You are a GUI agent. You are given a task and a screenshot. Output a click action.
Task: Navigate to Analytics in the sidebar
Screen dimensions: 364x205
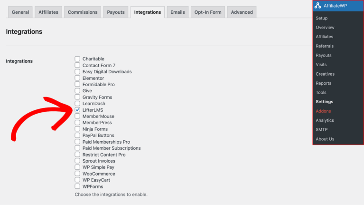[325, 120]
